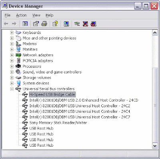This screenshot has height=159, width=160.
Task: Collapse Universal Serial Bus controllers node
Action: point(12,89)
